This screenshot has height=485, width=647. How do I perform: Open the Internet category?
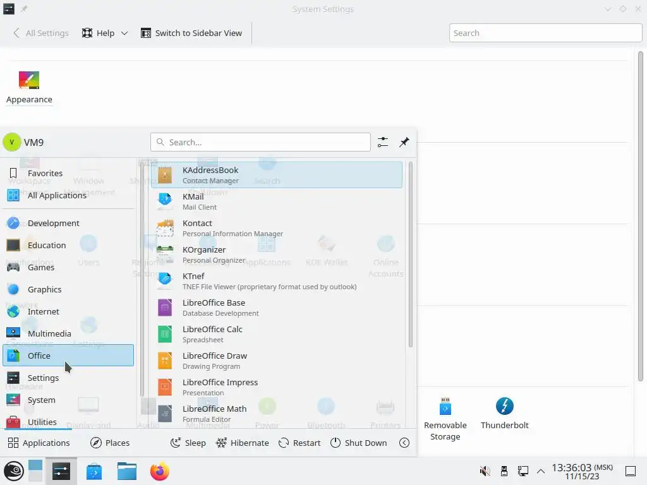(68, 311)
